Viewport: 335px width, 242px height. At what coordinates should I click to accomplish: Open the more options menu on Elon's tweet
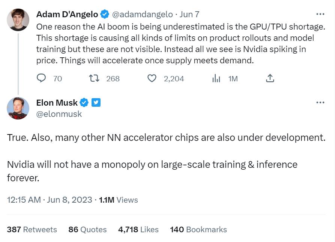coord(320,102)
